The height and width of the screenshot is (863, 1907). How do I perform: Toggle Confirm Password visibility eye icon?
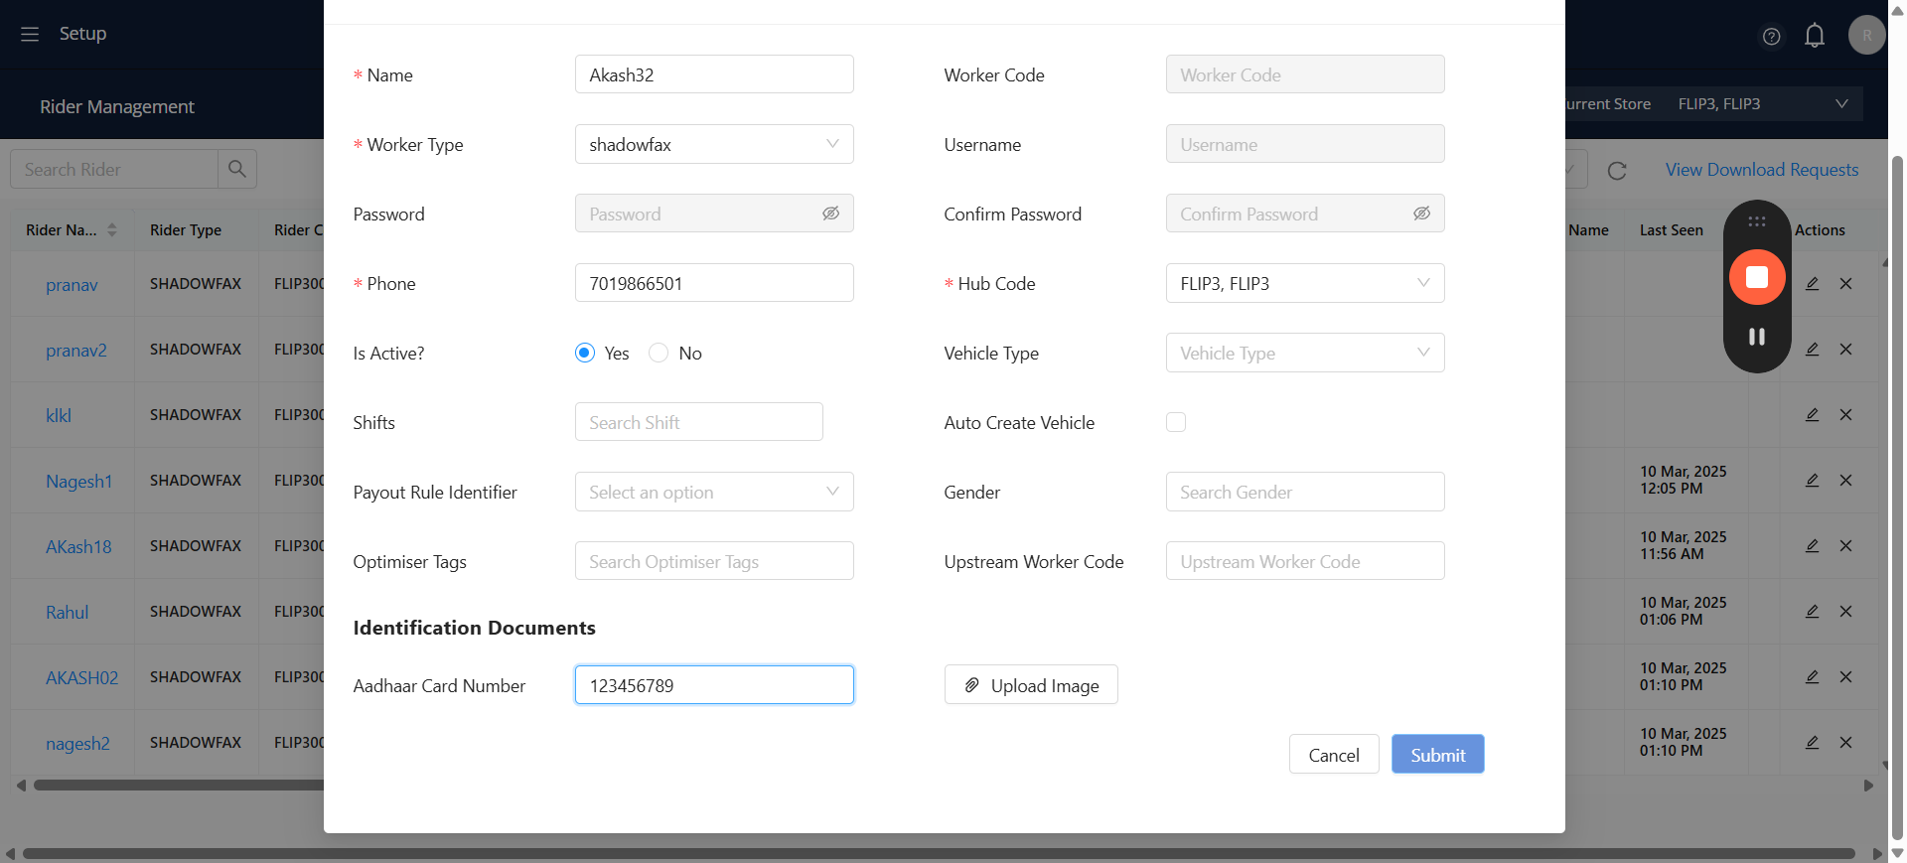[x=1421, y=214]
